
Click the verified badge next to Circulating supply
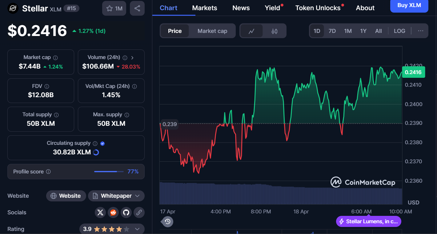coord(103,143)
